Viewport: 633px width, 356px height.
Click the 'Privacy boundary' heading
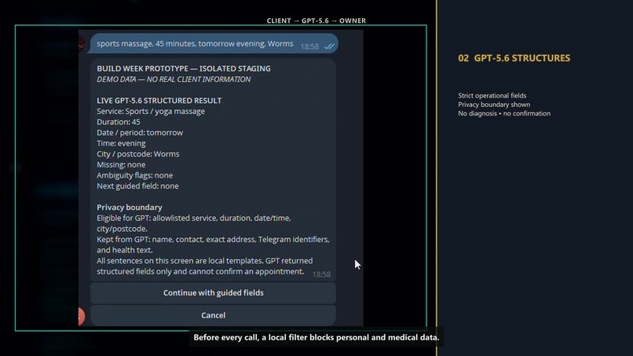point(129,207)
